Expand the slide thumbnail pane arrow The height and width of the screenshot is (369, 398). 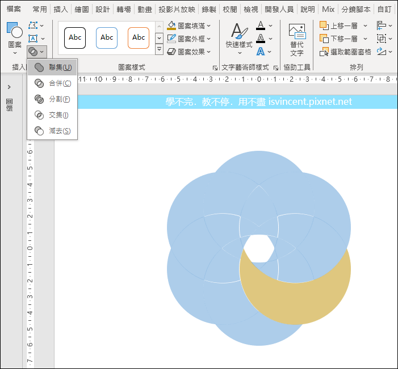(10, 87)
